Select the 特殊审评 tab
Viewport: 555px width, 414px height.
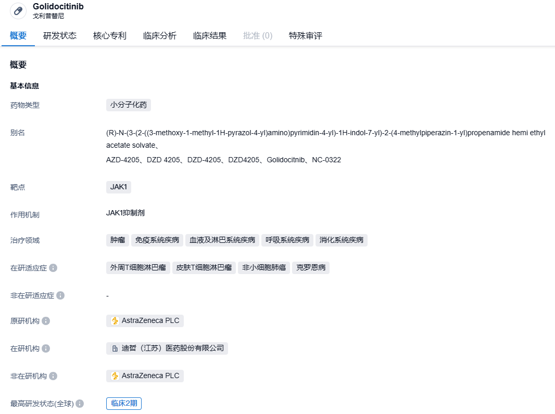pos(306,36)
